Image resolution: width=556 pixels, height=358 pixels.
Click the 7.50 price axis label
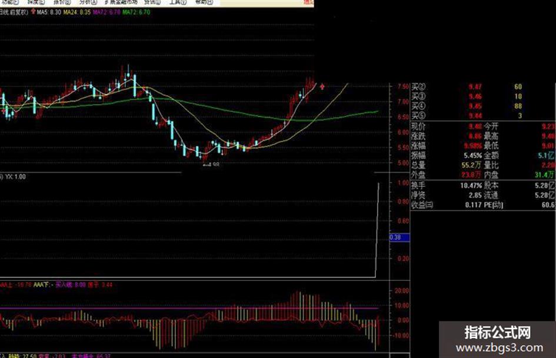403,87
